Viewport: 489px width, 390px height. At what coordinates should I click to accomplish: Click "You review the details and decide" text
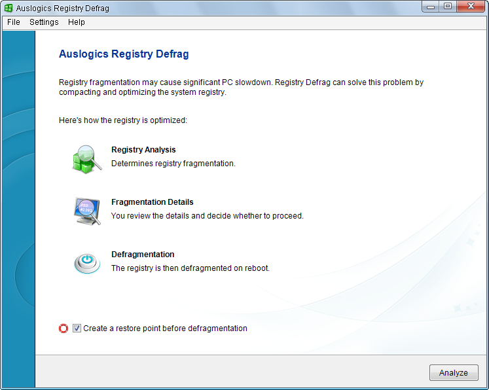coord(171,216)
